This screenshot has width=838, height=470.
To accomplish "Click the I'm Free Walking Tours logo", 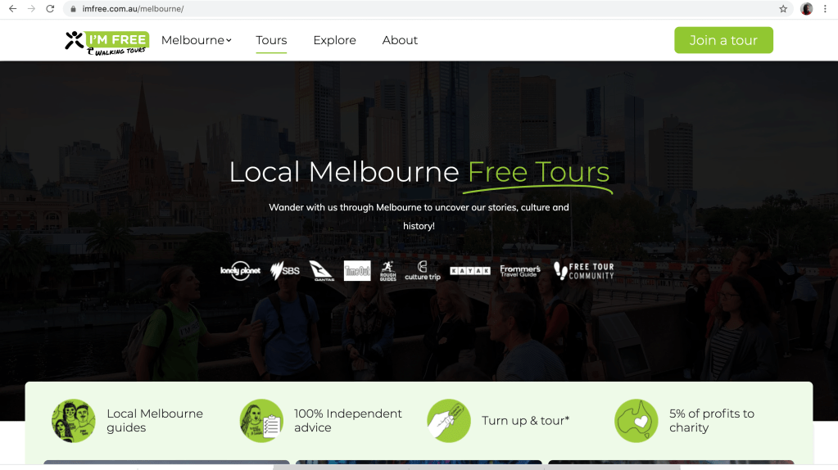I will point(106,41).
